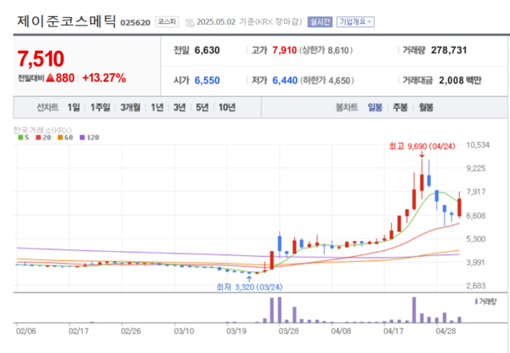This screenshot has width=510, height=353.
Task: Select the 1주일 line chart tab
Action: point(100,107)
